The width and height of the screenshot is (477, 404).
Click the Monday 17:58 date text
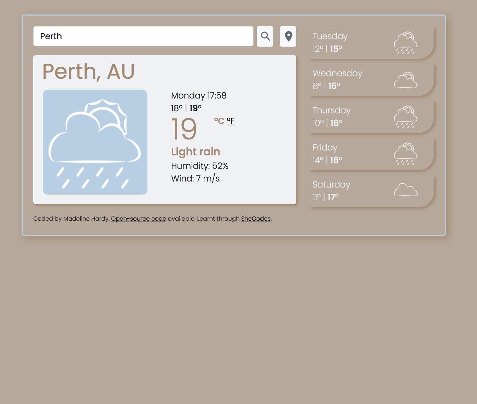click(x=199, y=96)
